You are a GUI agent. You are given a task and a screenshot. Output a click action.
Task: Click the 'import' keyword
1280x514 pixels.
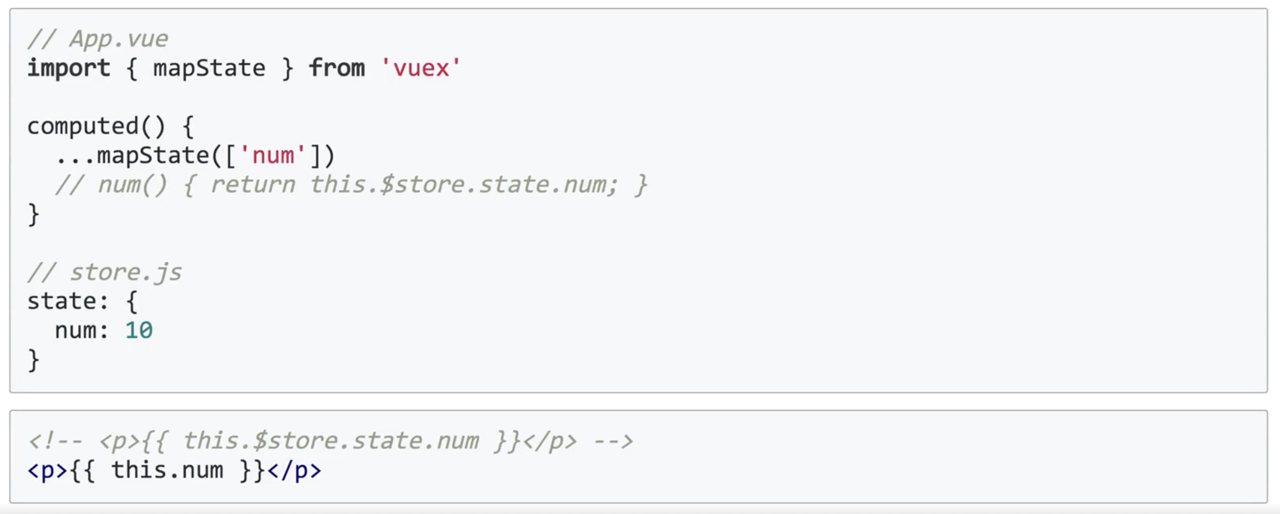click(69, 68)
